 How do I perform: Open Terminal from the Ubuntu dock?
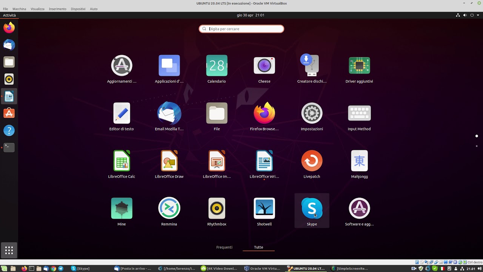tap(9, 147)
